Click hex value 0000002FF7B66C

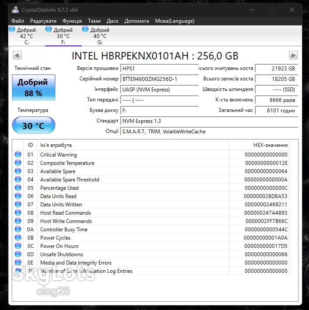tap(267, 221)
